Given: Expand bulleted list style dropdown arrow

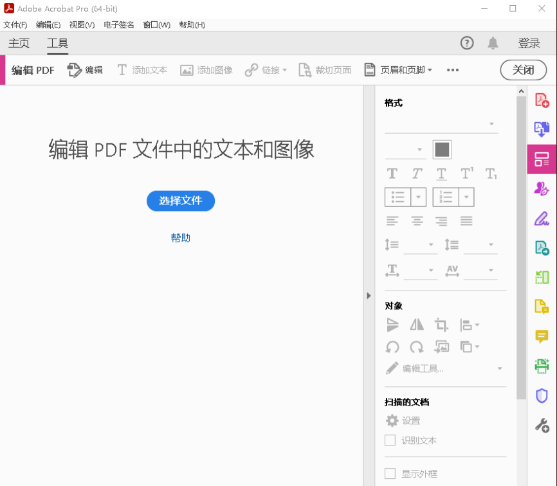Looking at the screenshot, I should point(419,197).
